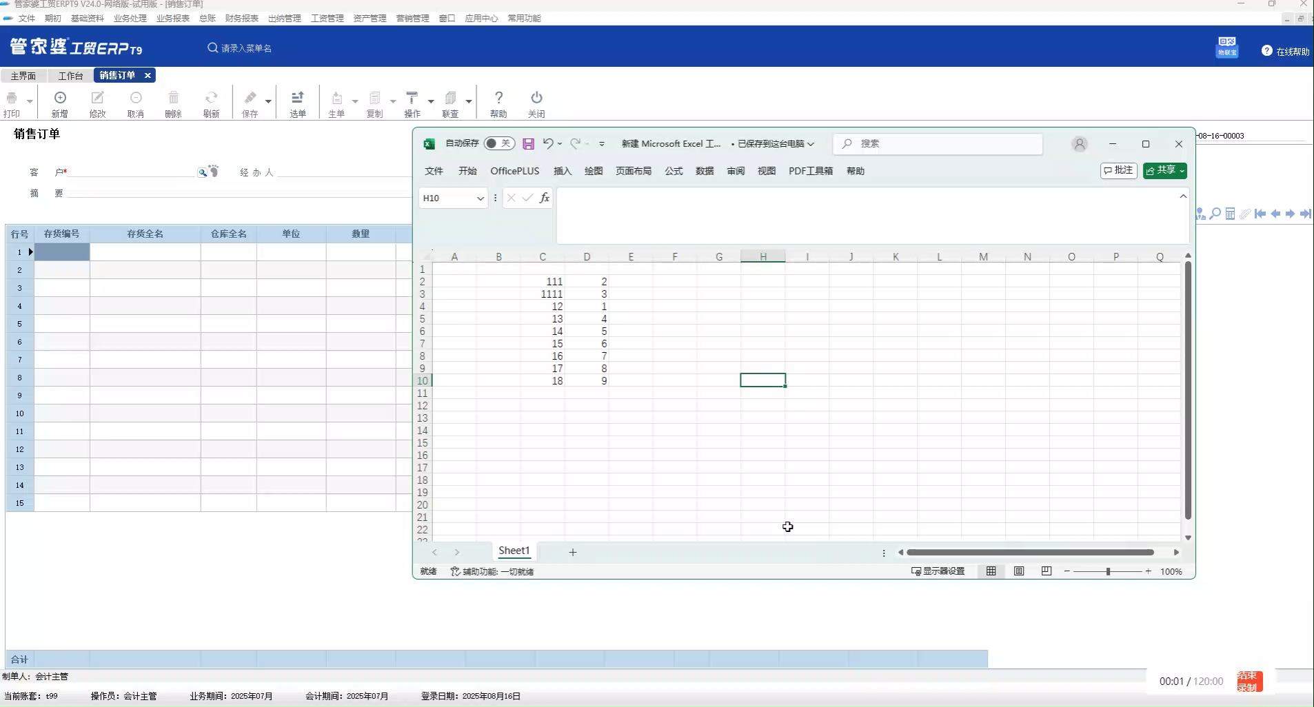Add a new sheet with plus button
1314x707 pixels.
[572, 552]
